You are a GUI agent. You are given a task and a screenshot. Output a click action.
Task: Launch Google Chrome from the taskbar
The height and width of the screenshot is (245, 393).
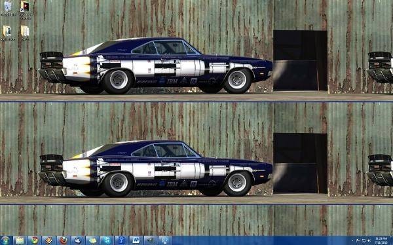coord(34,240)
